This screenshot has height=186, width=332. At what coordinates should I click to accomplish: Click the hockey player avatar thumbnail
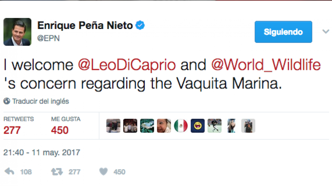pyautogui.click(x=214, y=126)
